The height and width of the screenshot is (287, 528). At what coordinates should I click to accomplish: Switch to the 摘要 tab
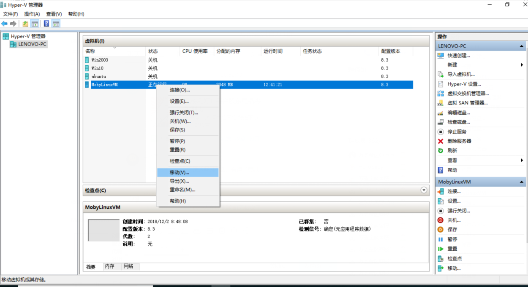[91, 267]
